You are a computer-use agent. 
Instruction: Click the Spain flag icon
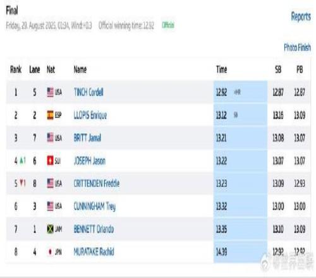pos(50,115)
